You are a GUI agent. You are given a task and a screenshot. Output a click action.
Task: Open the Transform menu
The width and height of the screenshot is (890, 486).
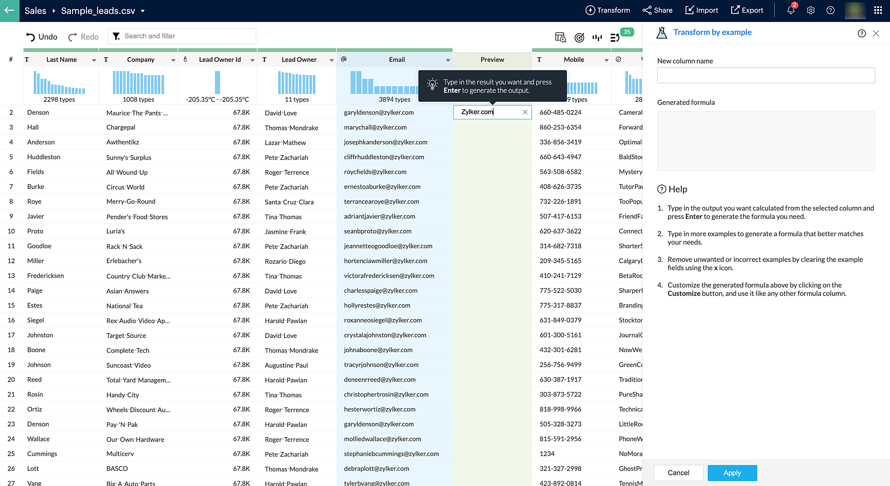coord(607,10)
